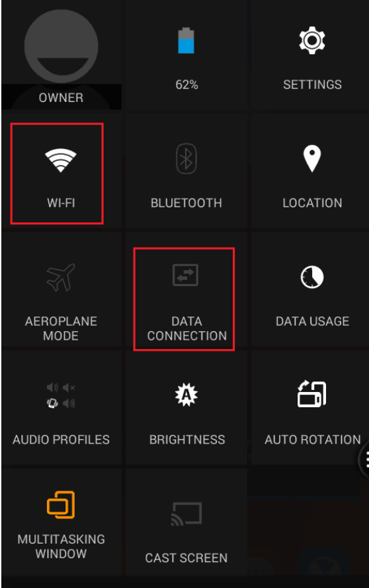This screenshot has width=369, height=588.
Task: Enable Bluetooth from its tile icon
Action: point(186,159)
